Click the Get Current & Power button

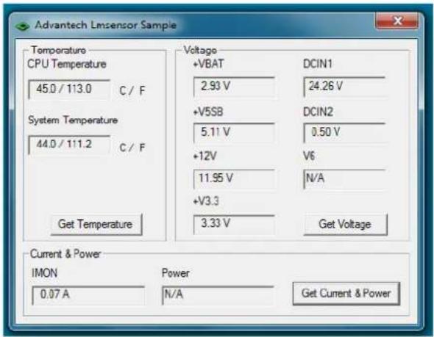coord(346,294)
